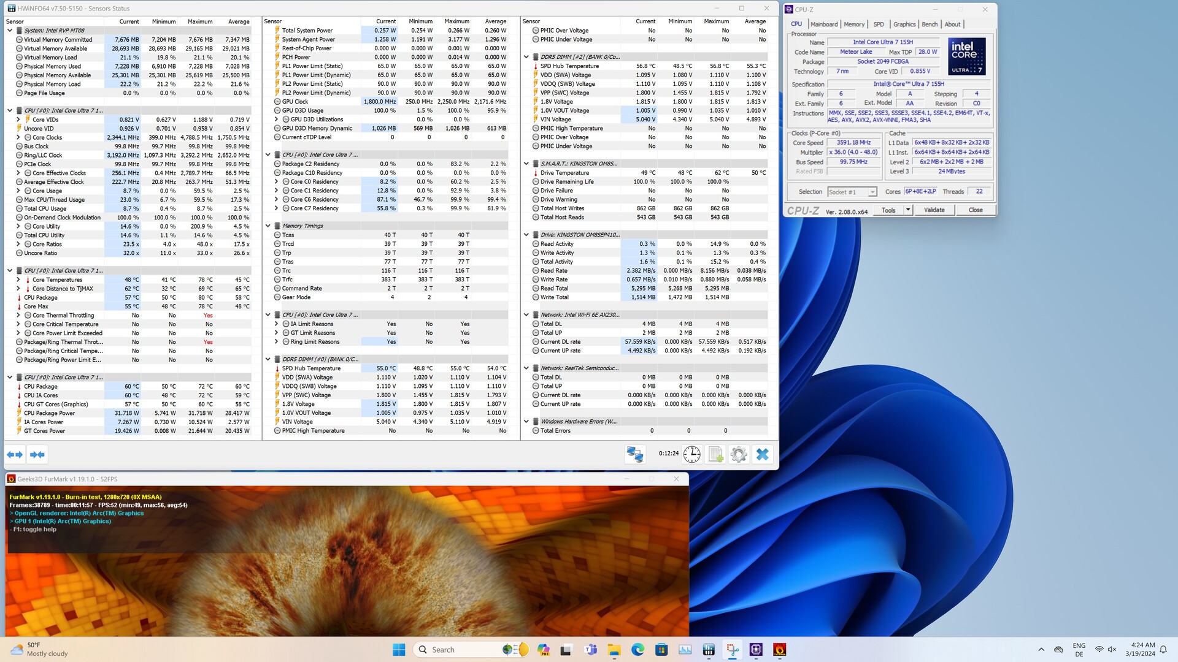
Task: Open File Explorer from the taskbar
Action: coord(614,650)
